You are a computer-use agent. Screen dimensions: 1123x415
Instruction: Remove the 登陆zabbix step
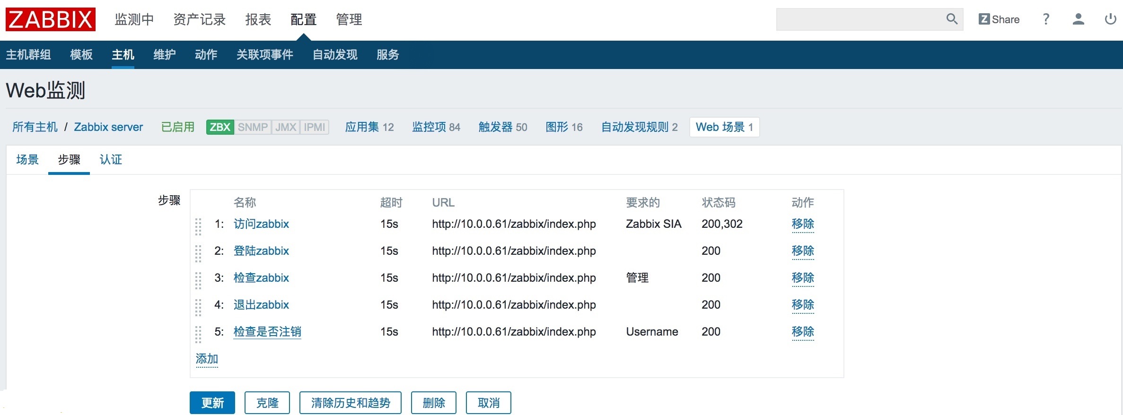[803, 251]
